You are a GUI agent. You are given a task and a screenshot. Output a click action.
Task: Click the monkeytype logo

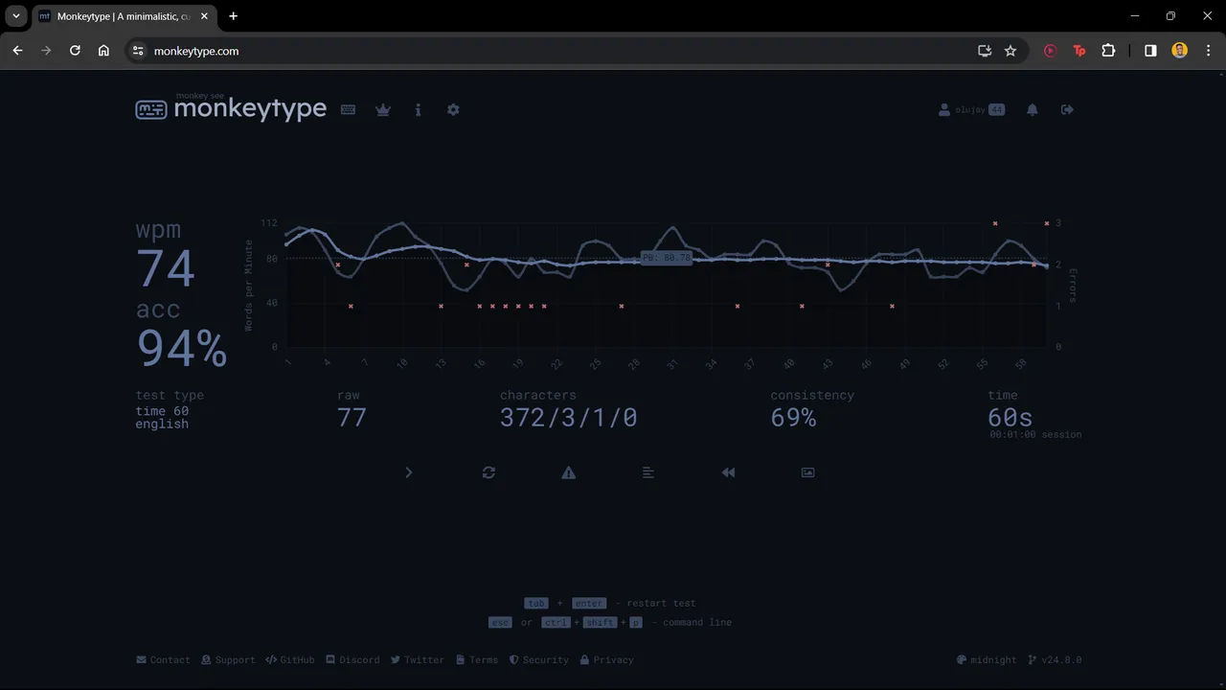click(x=231, y=108)
